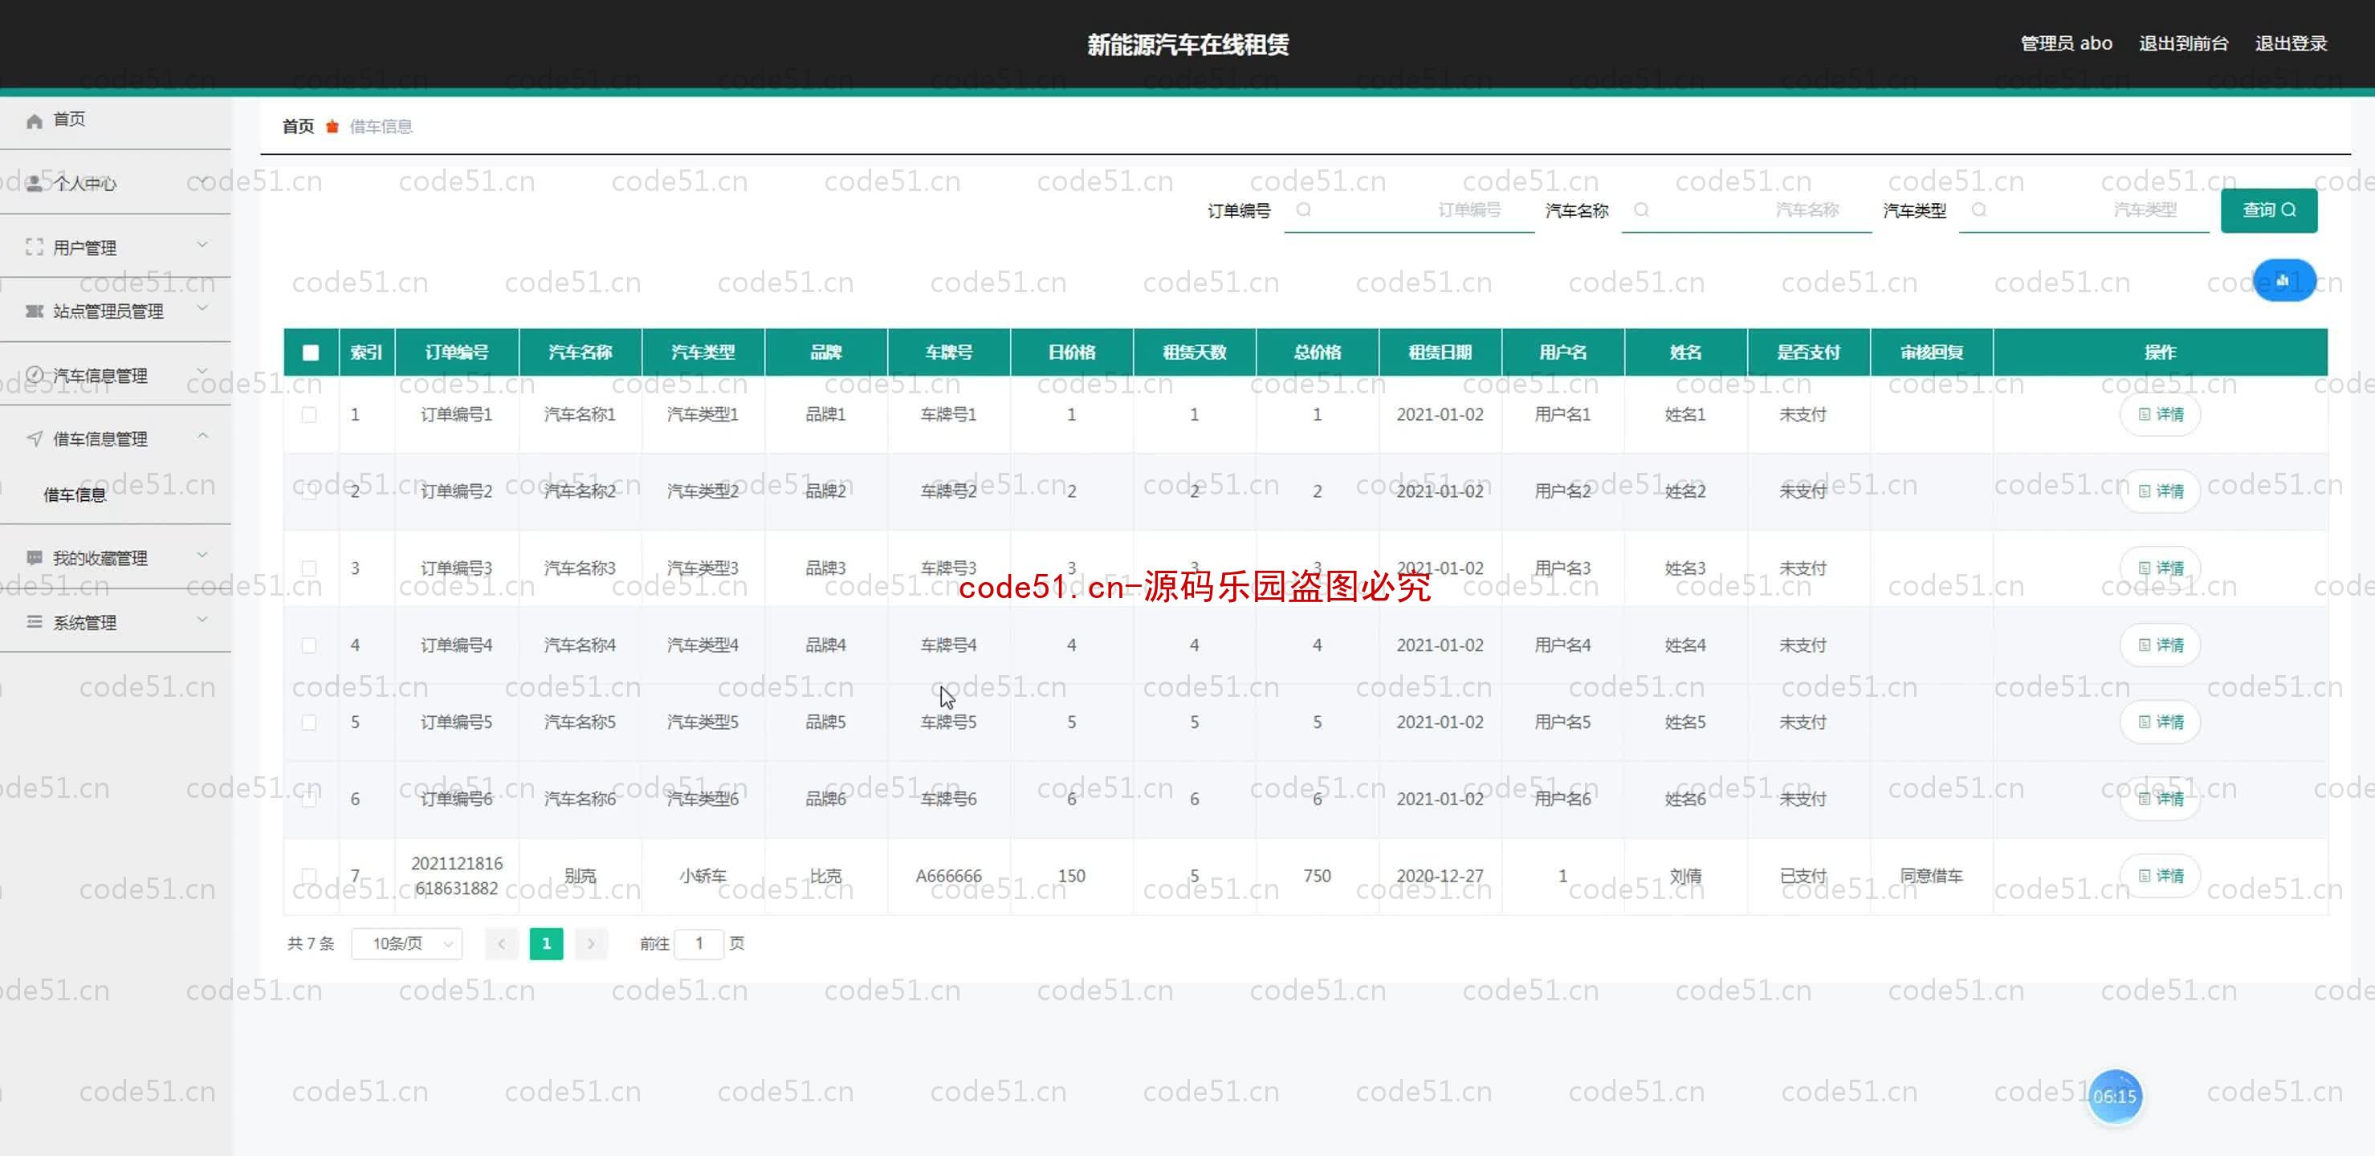Click the 总价格 column header
The width and height of the screenshot is (2375, 1156).
1317,352
